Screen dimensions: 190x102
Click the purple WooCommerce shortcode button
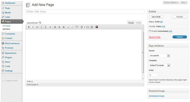(x=97, y=27)
